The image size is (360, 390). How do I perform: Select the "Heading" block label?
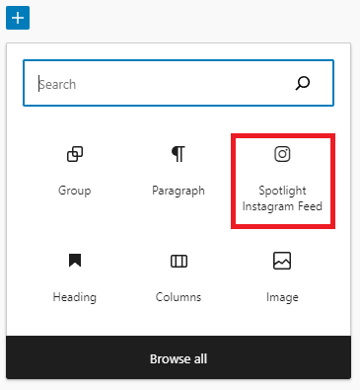point(75,297)
